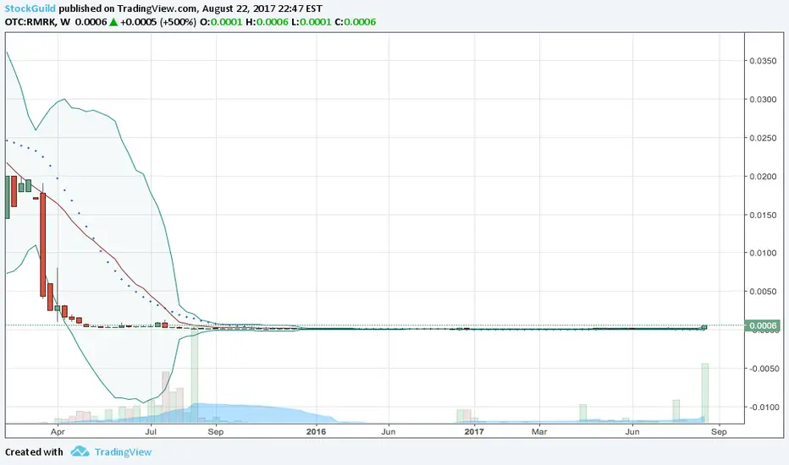Click the 0.0150 price axis label
The image size is (789, 465).
pyautogui.click(x=763, y=215)
